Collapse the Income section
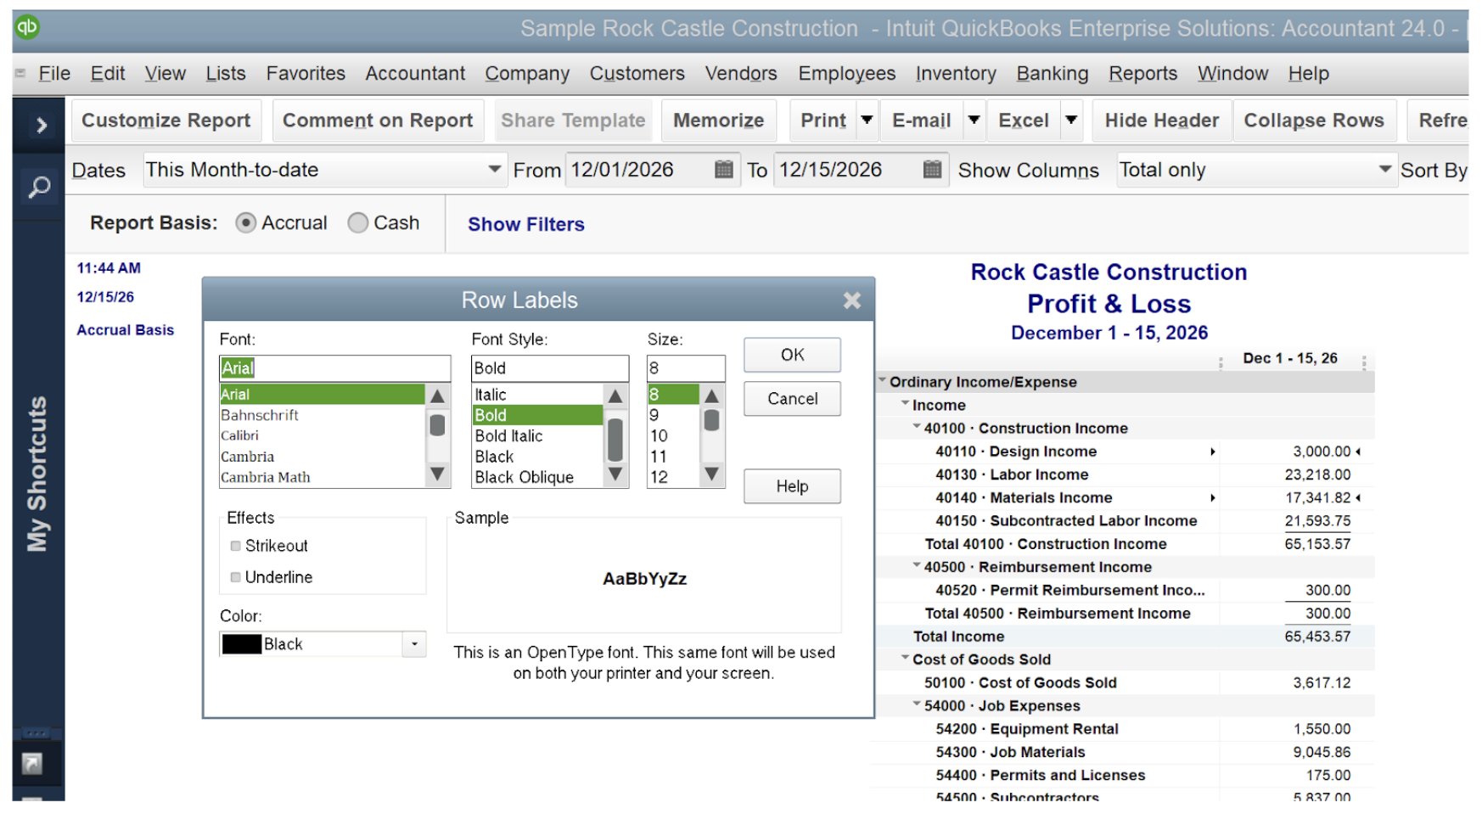 pyautogui.click(x=905, y=403)
